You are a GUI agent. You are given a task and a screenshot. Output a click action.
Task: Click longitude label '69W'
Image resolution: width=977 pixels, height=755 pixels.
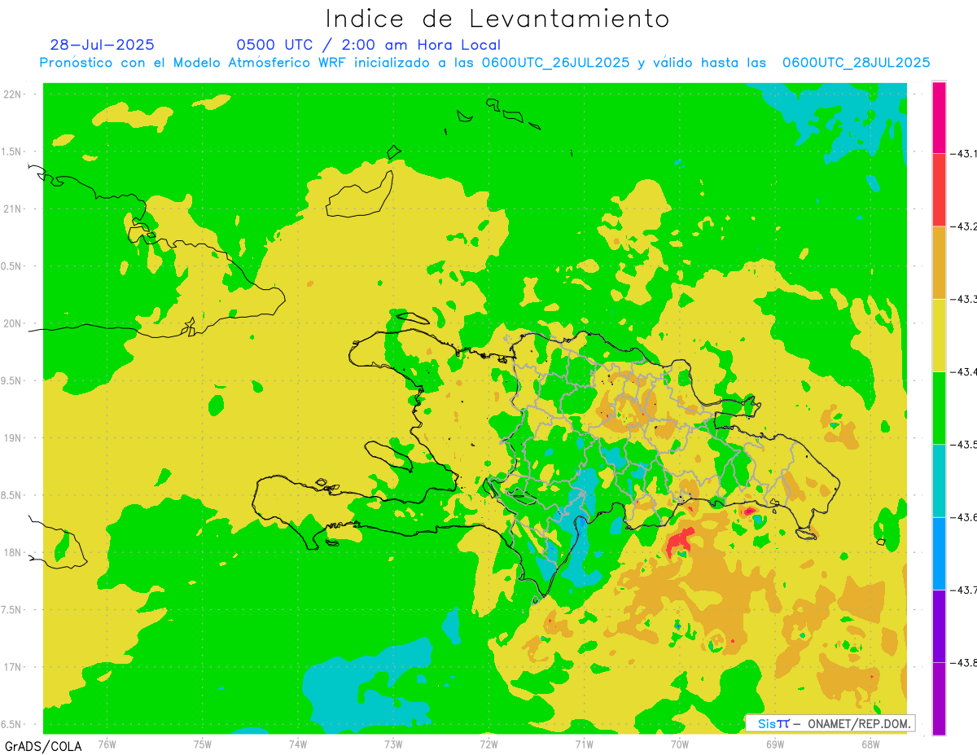pos(775,744)
